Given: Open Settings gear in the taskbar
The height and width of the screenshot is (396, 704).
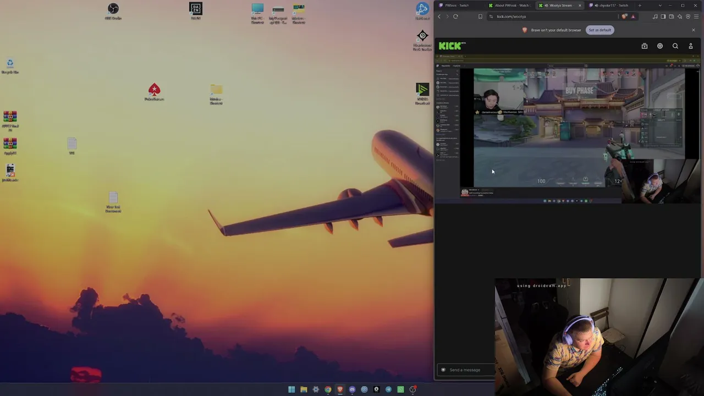Looking at the screenshot, I should (316, 389).
